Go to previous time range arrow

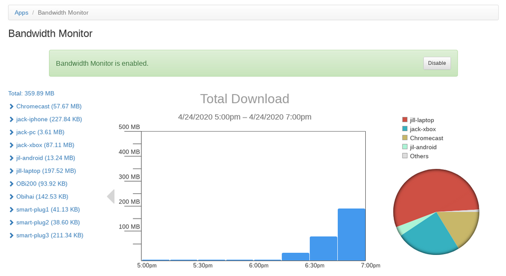tap(111, 196)
